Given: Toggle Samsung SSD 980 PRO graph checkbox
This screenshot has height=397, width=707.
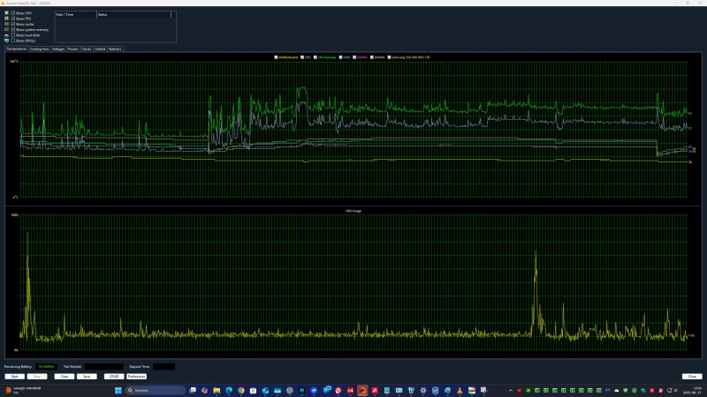Looking at the screenshot, I should pyautogui.click(x=389, y=57).
